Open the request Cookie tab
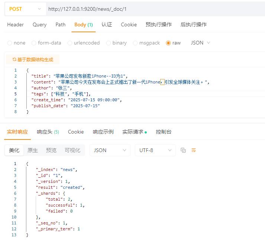 pyautogui.click(x=129, y=24)
